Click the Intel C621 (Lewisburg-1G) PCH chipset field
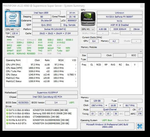150x137 pixels. [47, 97]
